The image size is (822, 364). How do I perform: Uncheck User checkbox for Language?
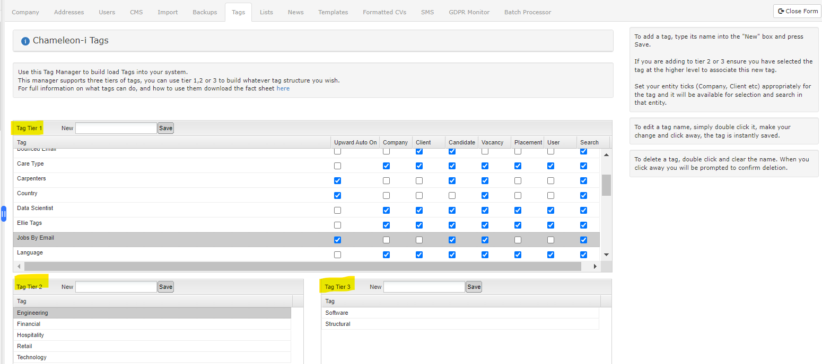pyautogui.click(x=550, y=254)
